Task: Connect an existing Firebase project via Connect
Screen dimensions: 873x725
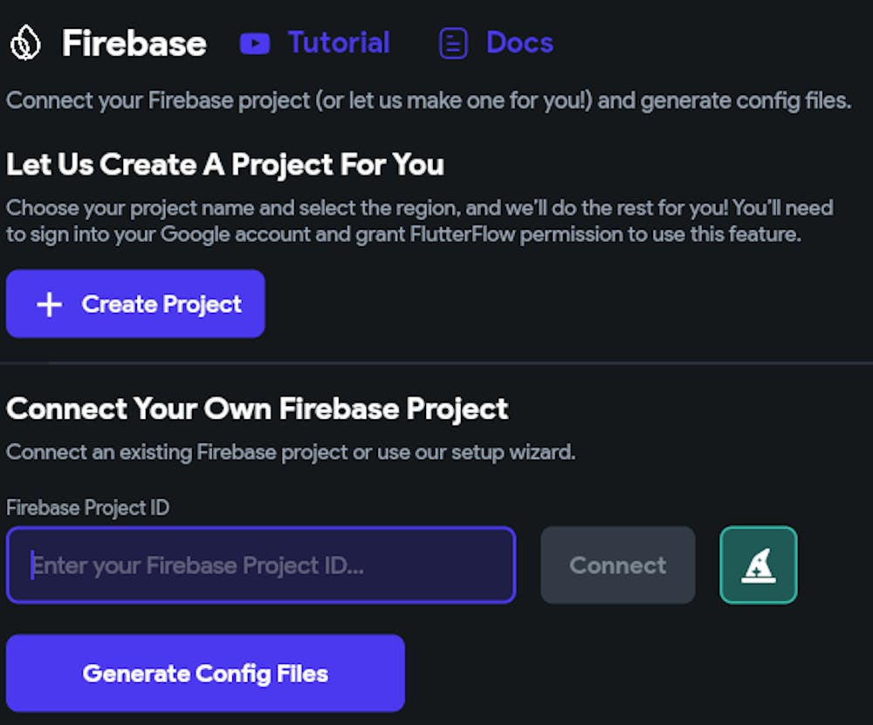Action: [617, 565]
